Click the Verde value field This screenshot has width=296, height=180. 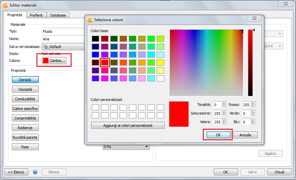(x=246, y=113)
